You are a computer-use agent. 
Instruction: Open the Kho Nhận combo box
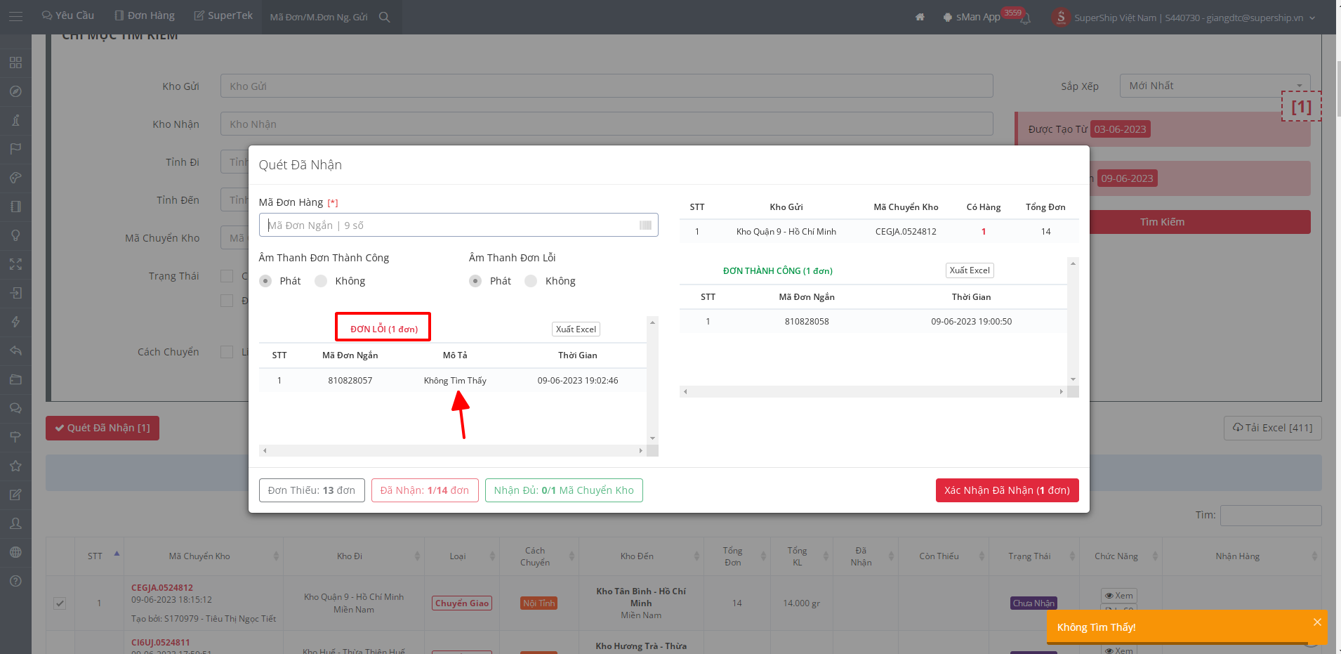607,124
